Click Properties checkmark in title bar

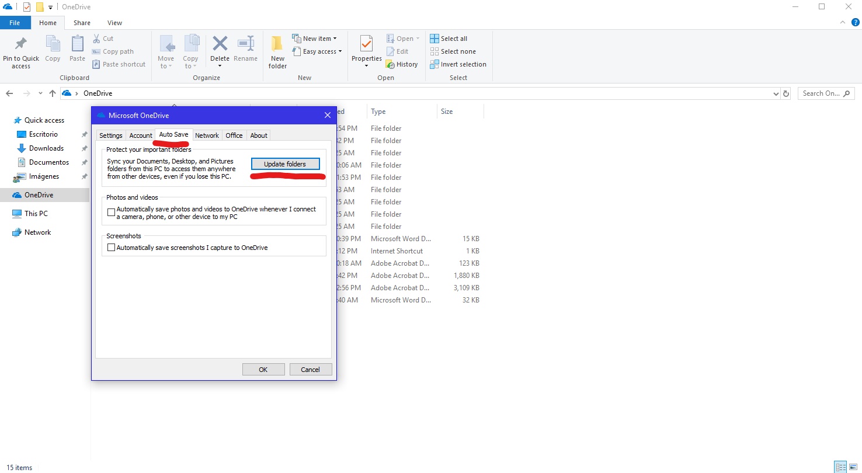[27, 7]
